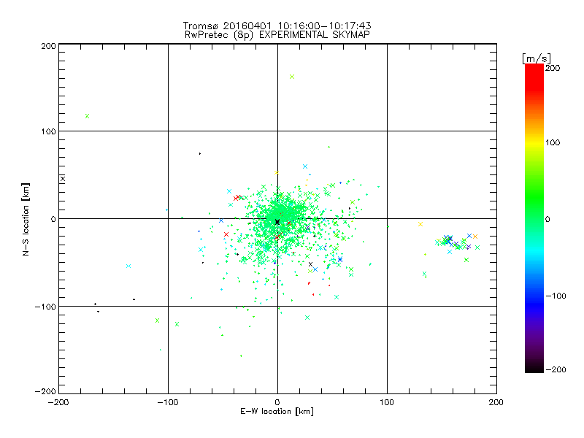Click the green X marker near top center
The height and width of the screenshot is (438, 584).
[292, 77]
